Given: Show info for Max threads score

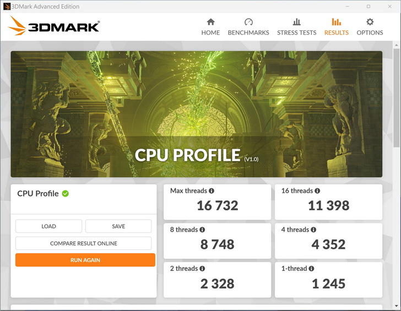Looking at the screenshot, I should [x=212, y=191].
